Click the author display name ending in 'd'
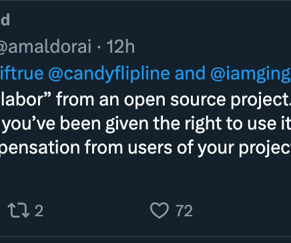 coord(5,20)
